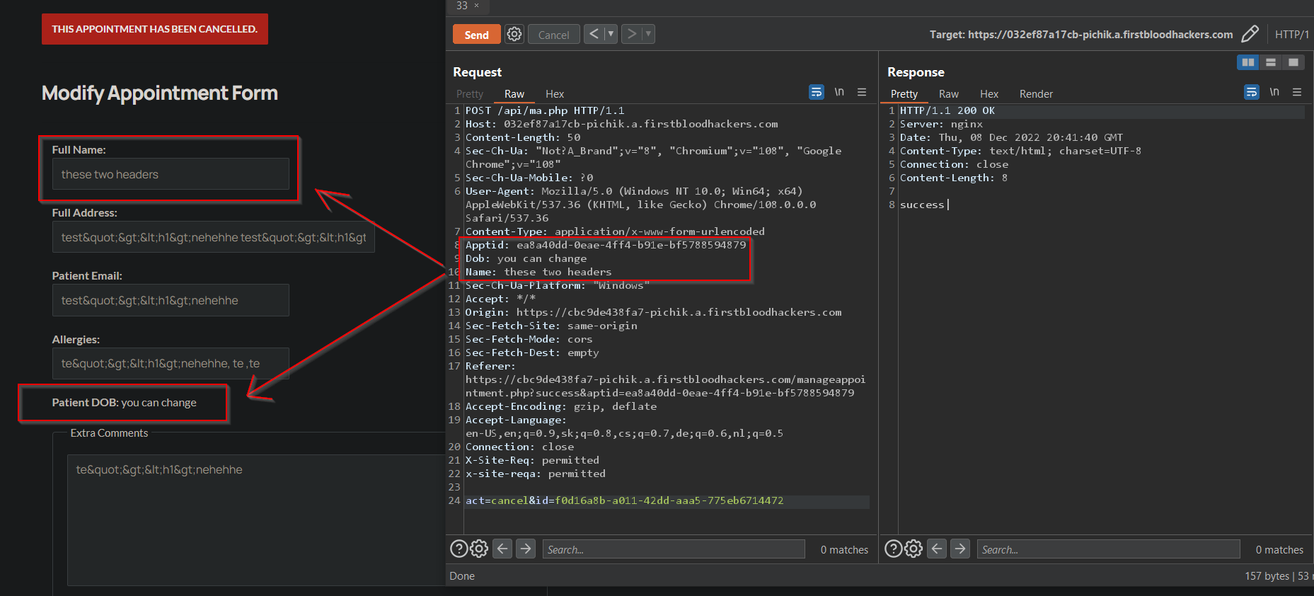Open the Request search settings gear
The width and height of the screenshot is (1314, 596).
(480, 549)
